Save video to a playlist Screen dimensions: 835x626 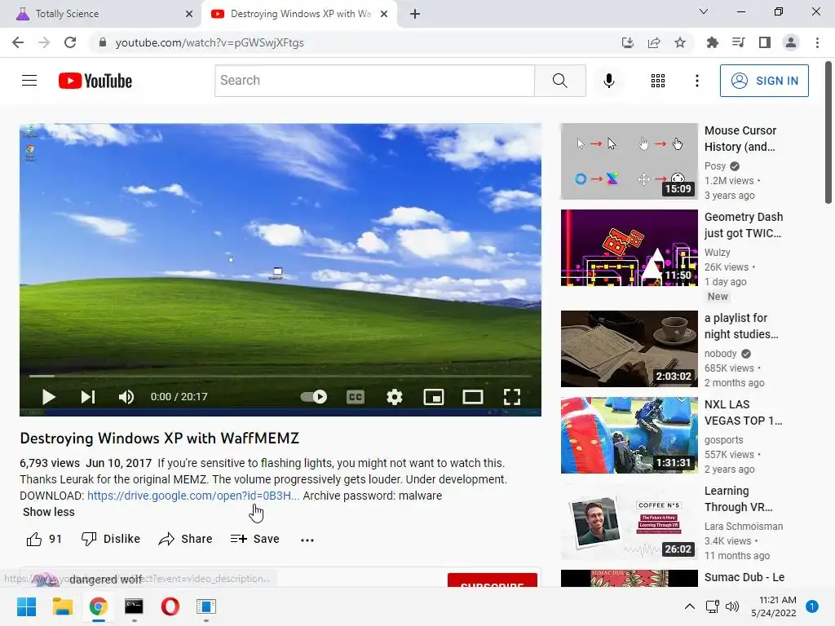coord(254,539)
